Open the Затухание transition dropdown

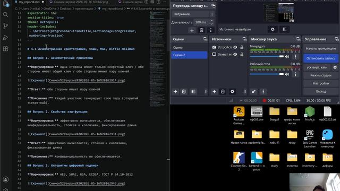pyautogui.click(x=193, y=14)
